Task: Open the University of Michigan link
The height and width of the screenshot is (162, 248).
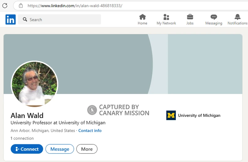Action: click(199, 115)
